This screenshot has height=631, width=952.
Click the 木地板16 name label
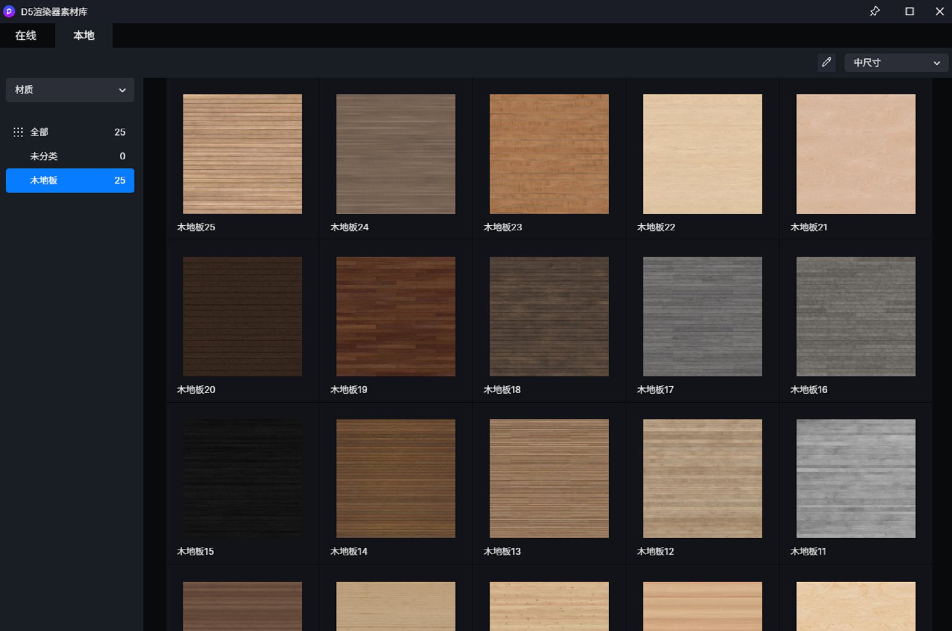(809, 390)
